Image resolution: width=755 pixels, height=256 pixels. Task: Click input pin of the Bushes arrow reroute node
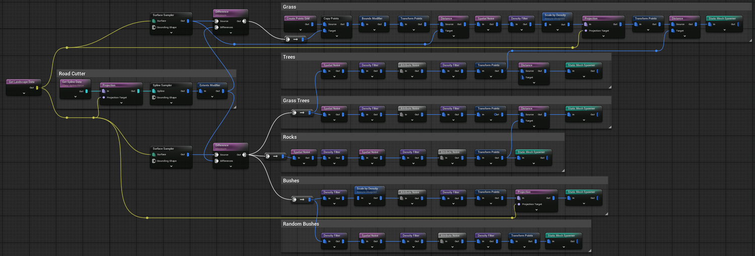coord(294,199)
